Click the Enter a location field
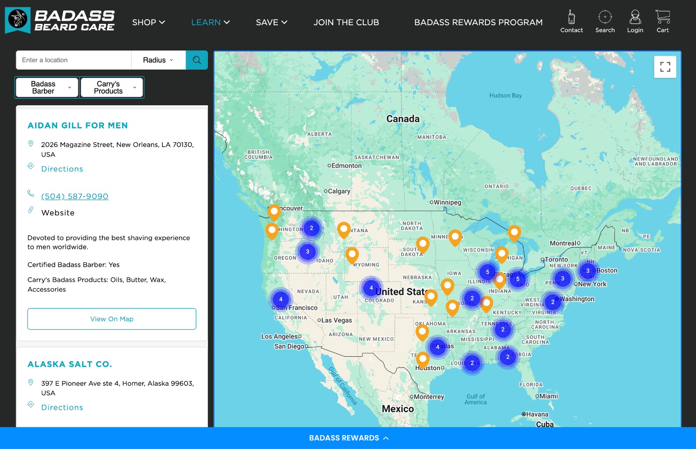The image size is (696, 449). coord(74,60)
